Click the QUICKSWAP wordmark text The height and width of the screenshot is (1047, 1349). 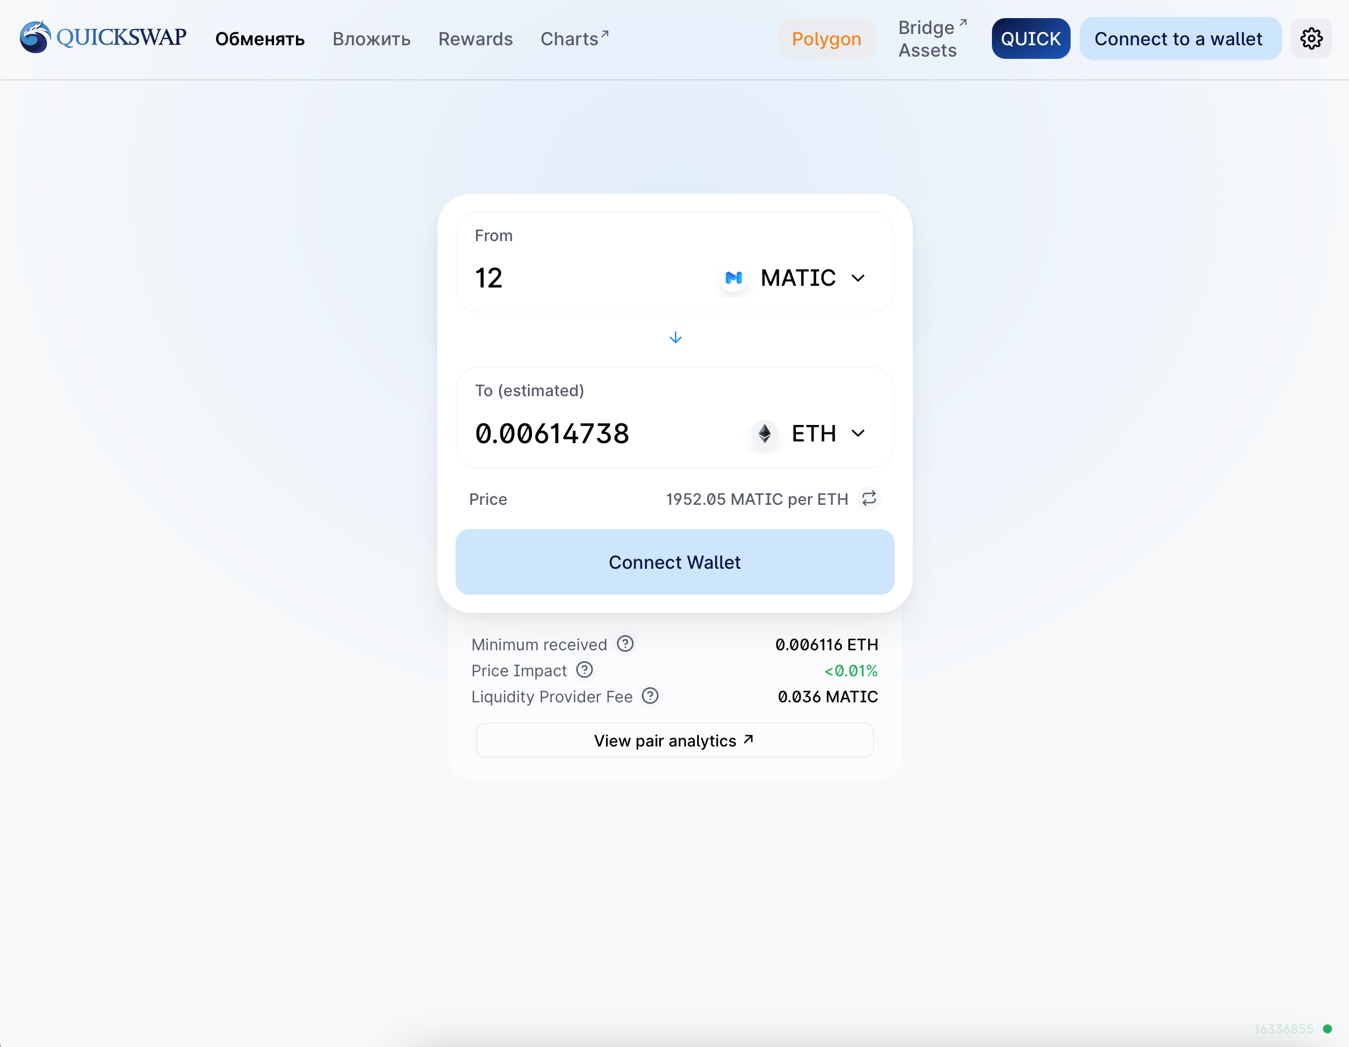point(121,37)
